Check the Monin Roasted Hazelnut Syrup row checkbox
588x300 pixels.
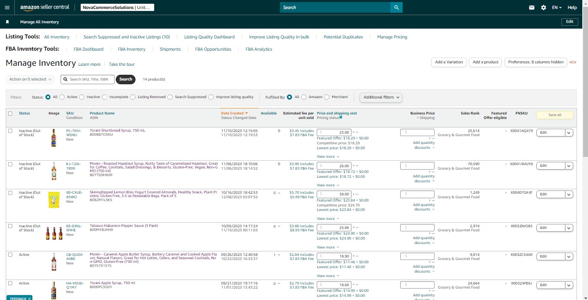[x=10, y=164]
